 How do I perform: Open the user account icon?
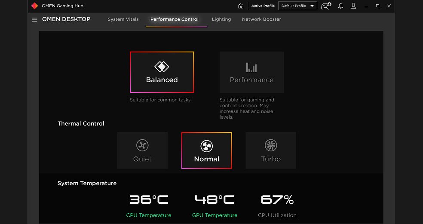(x=353, y=6)
